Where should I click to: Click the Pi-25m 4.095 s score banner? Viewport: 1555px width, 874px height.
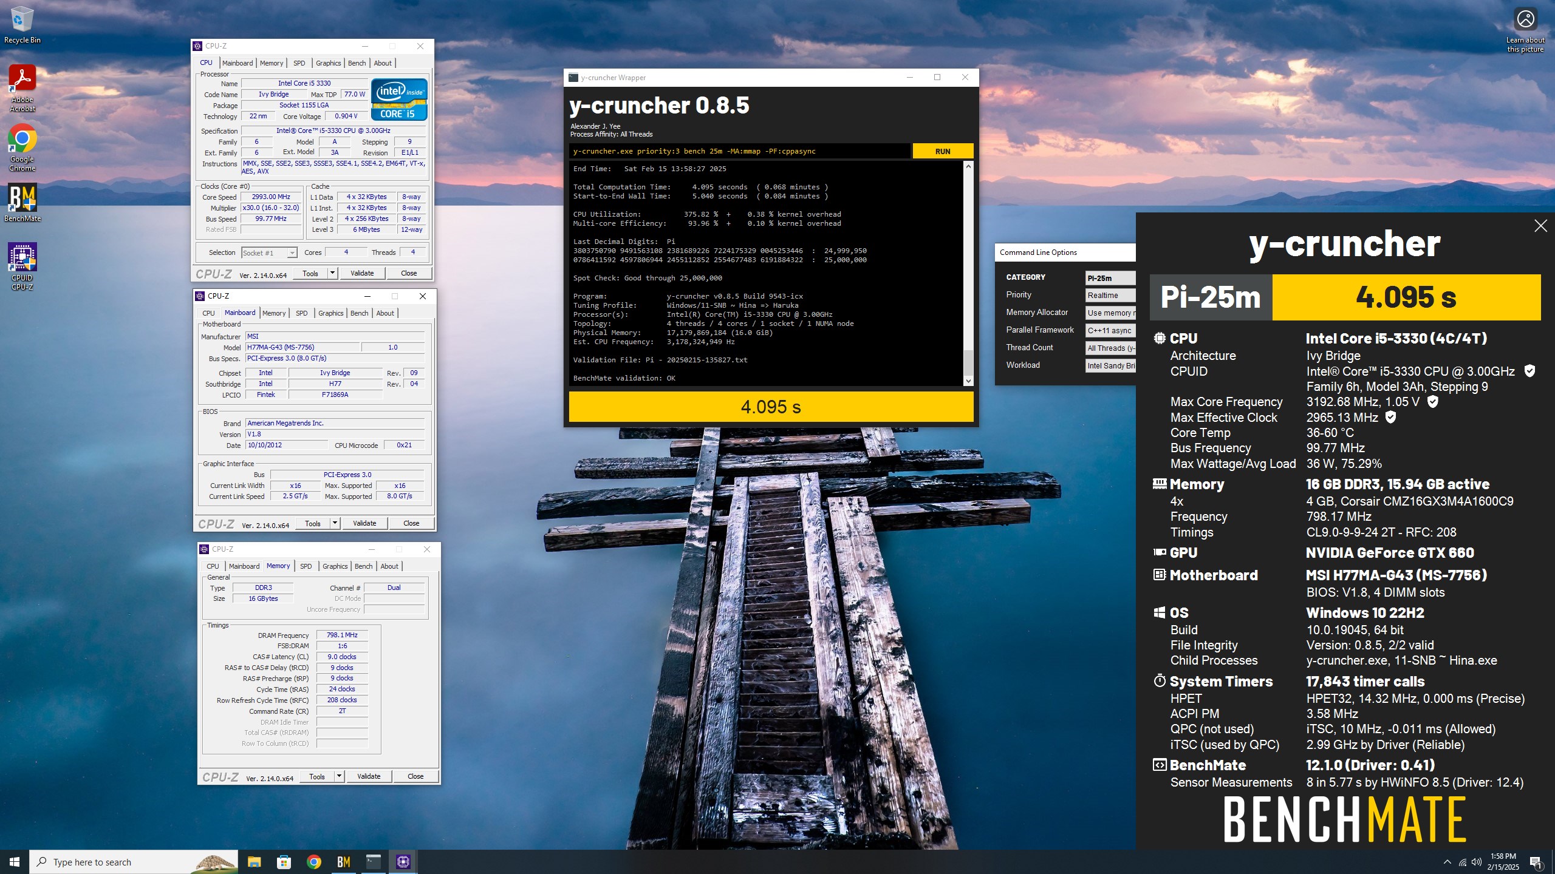click(x=1345, y=297)
